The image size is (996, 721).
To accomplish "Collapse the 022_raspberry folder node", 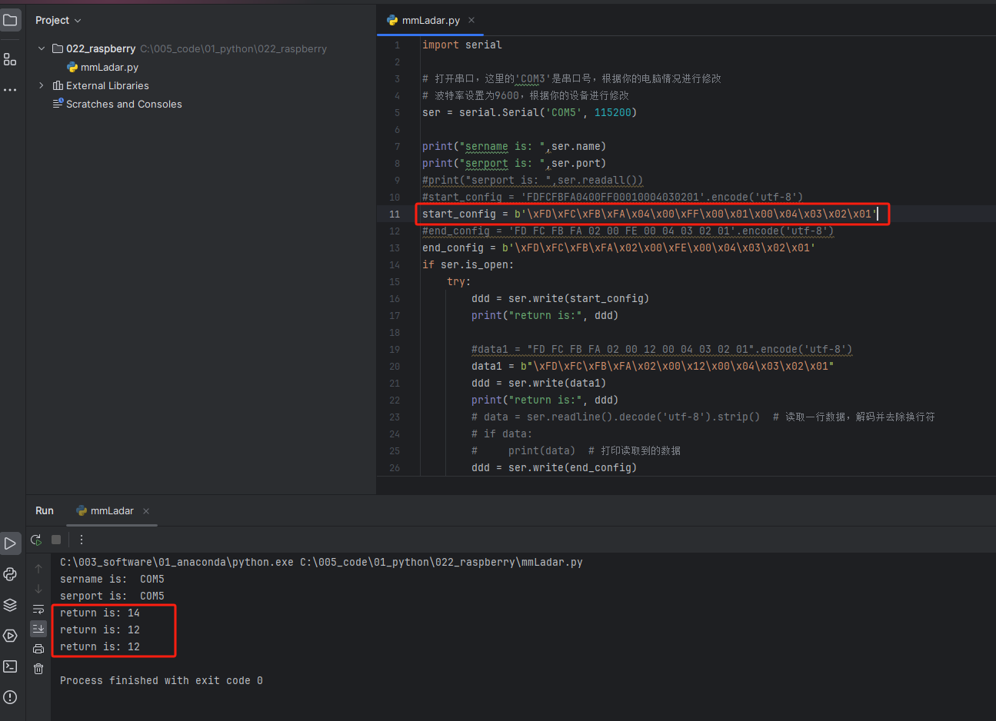I will [x=42, y=48].
